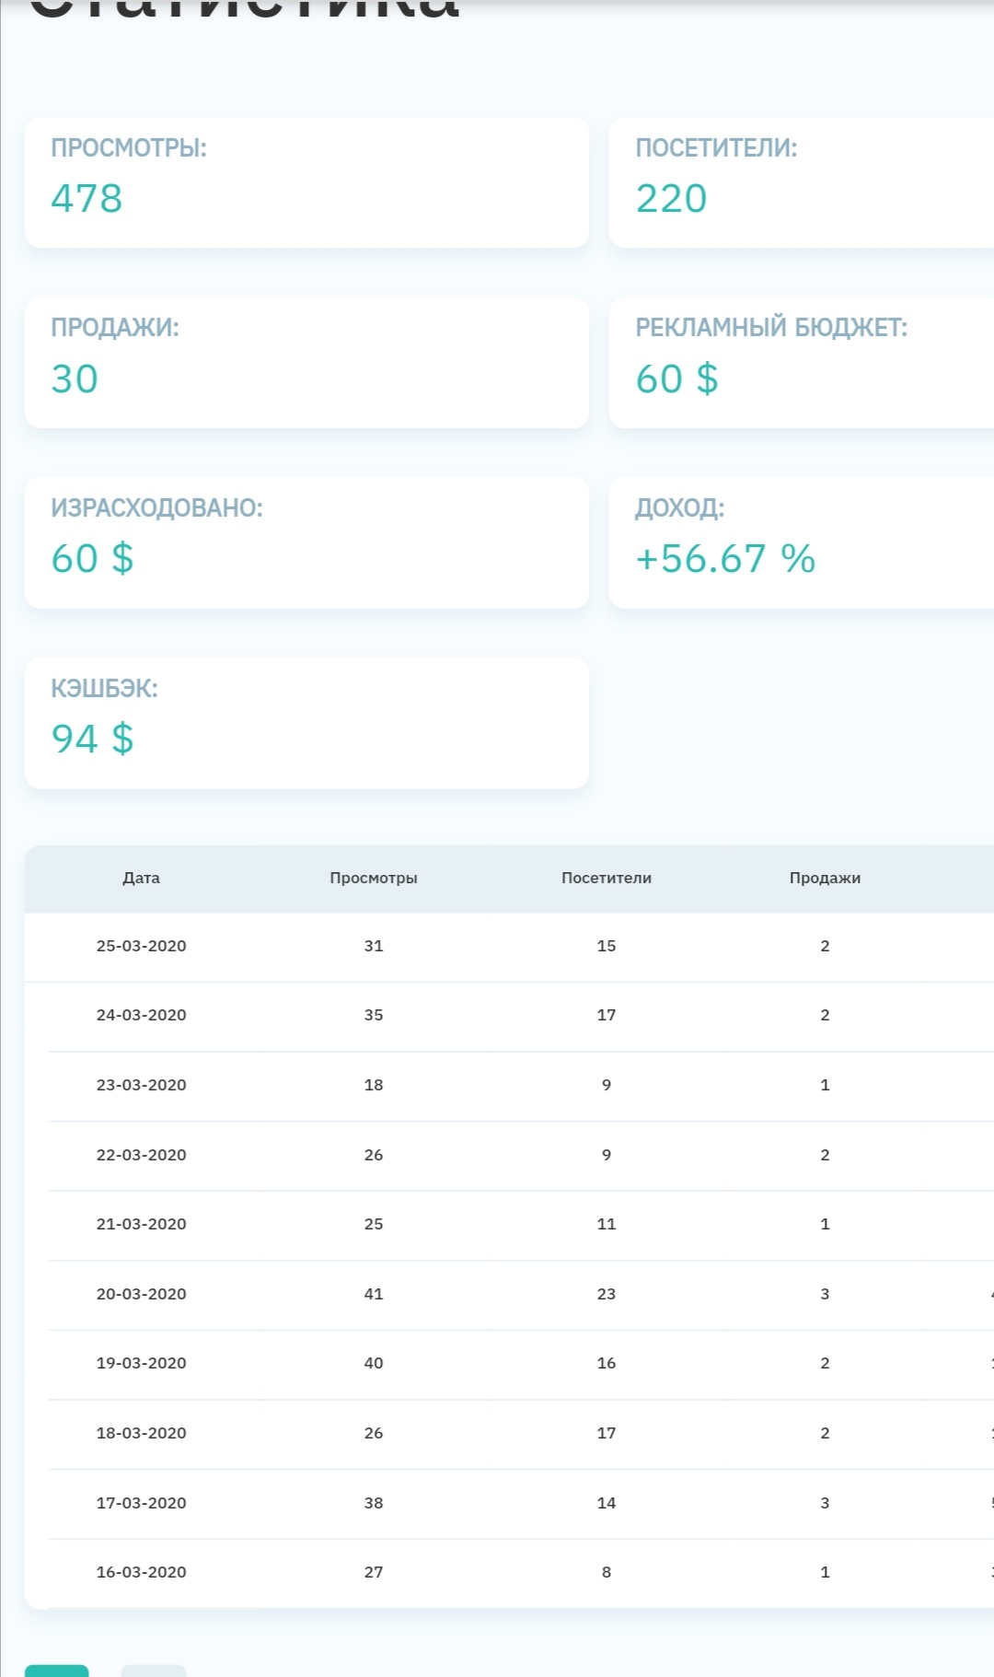This screenshot has width=994, height=1677.
Task: Click visitors value 16 for 19-03-2020
Action: [x=607, y=1363]
